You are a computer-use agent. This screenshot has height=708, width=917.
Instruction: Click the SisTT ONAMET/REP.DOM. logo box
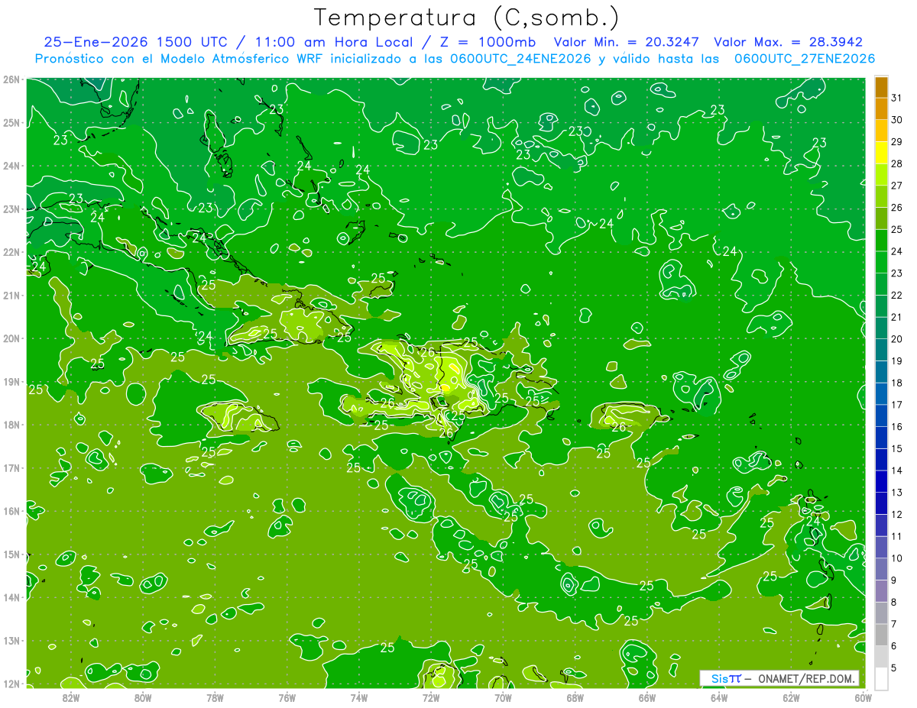pos(779,678)
